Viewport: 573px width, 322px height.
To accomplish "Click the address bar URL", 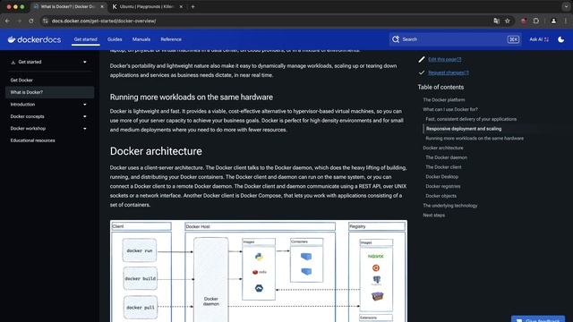I will (x=104, y=21).
